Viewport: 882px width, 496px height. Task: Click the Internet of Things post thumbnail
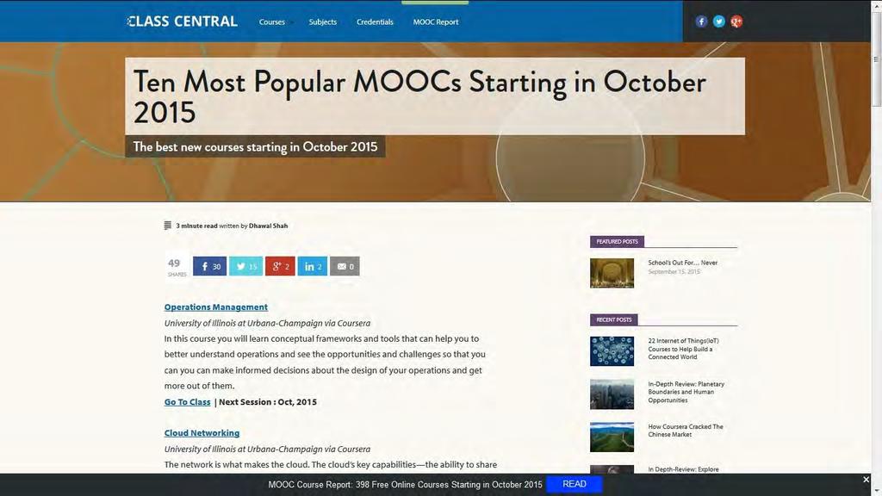click(x=612, y=351)
